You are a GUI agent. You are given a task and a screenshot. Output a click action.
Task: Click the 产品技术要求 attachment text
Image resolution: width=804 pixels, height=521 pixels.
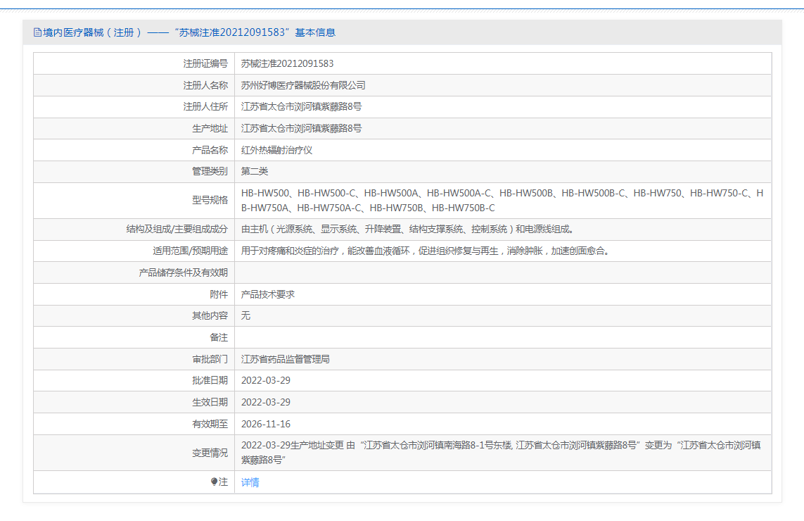point(268,294)
